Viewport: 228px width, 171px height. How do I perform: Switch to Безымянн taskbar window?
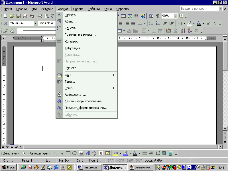coord(141,167)
